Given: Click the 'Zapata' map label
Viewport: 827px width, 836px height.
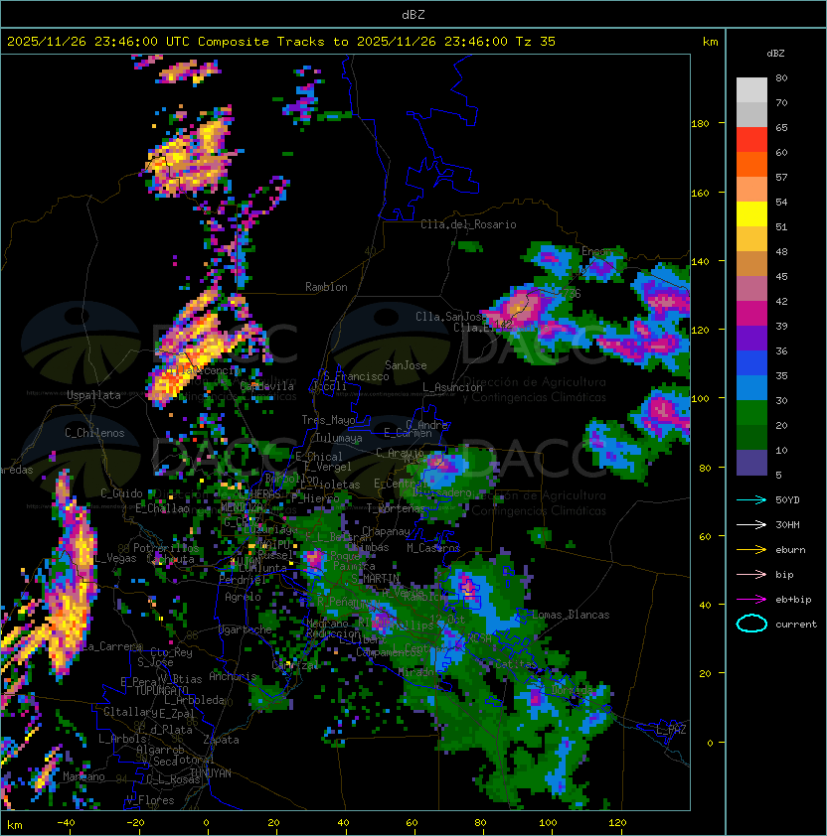Looking at the screenshot, I should pos(221,740).
